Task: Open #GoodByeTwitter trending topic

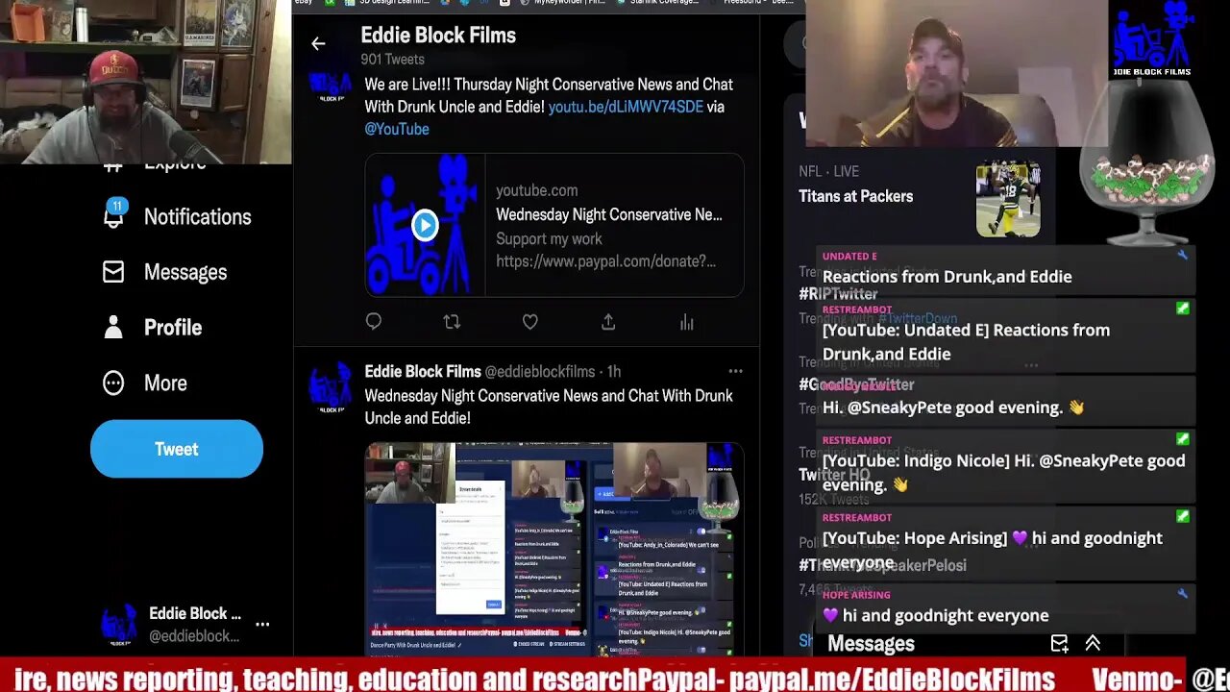Action: (856, 384)
